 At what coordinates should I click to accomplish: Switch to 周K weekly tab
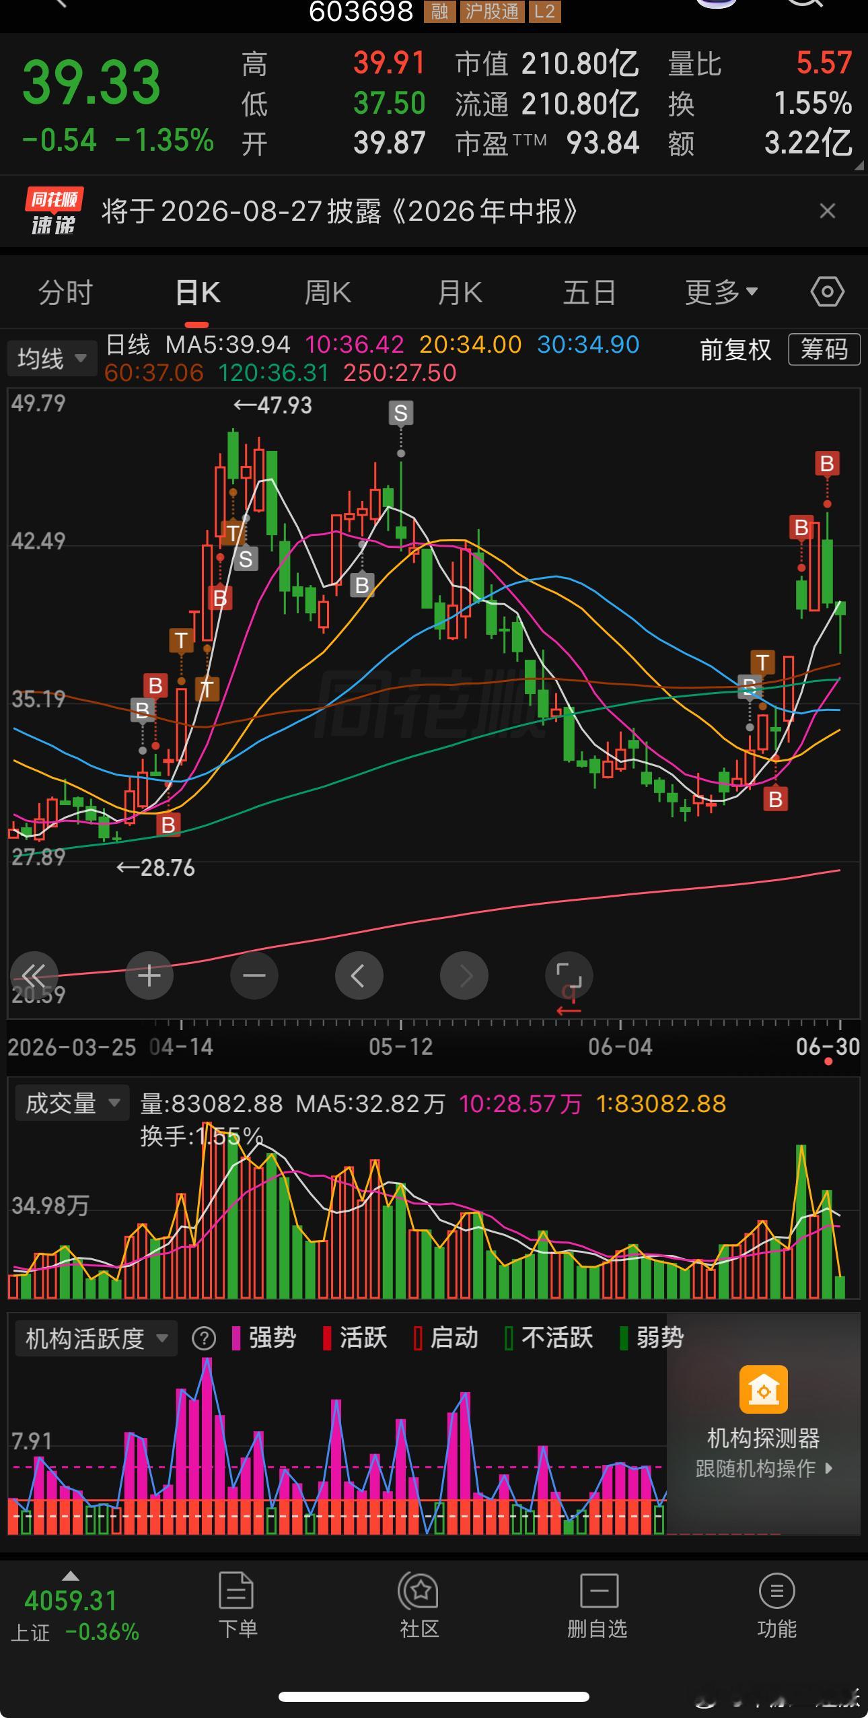[328, 293]
